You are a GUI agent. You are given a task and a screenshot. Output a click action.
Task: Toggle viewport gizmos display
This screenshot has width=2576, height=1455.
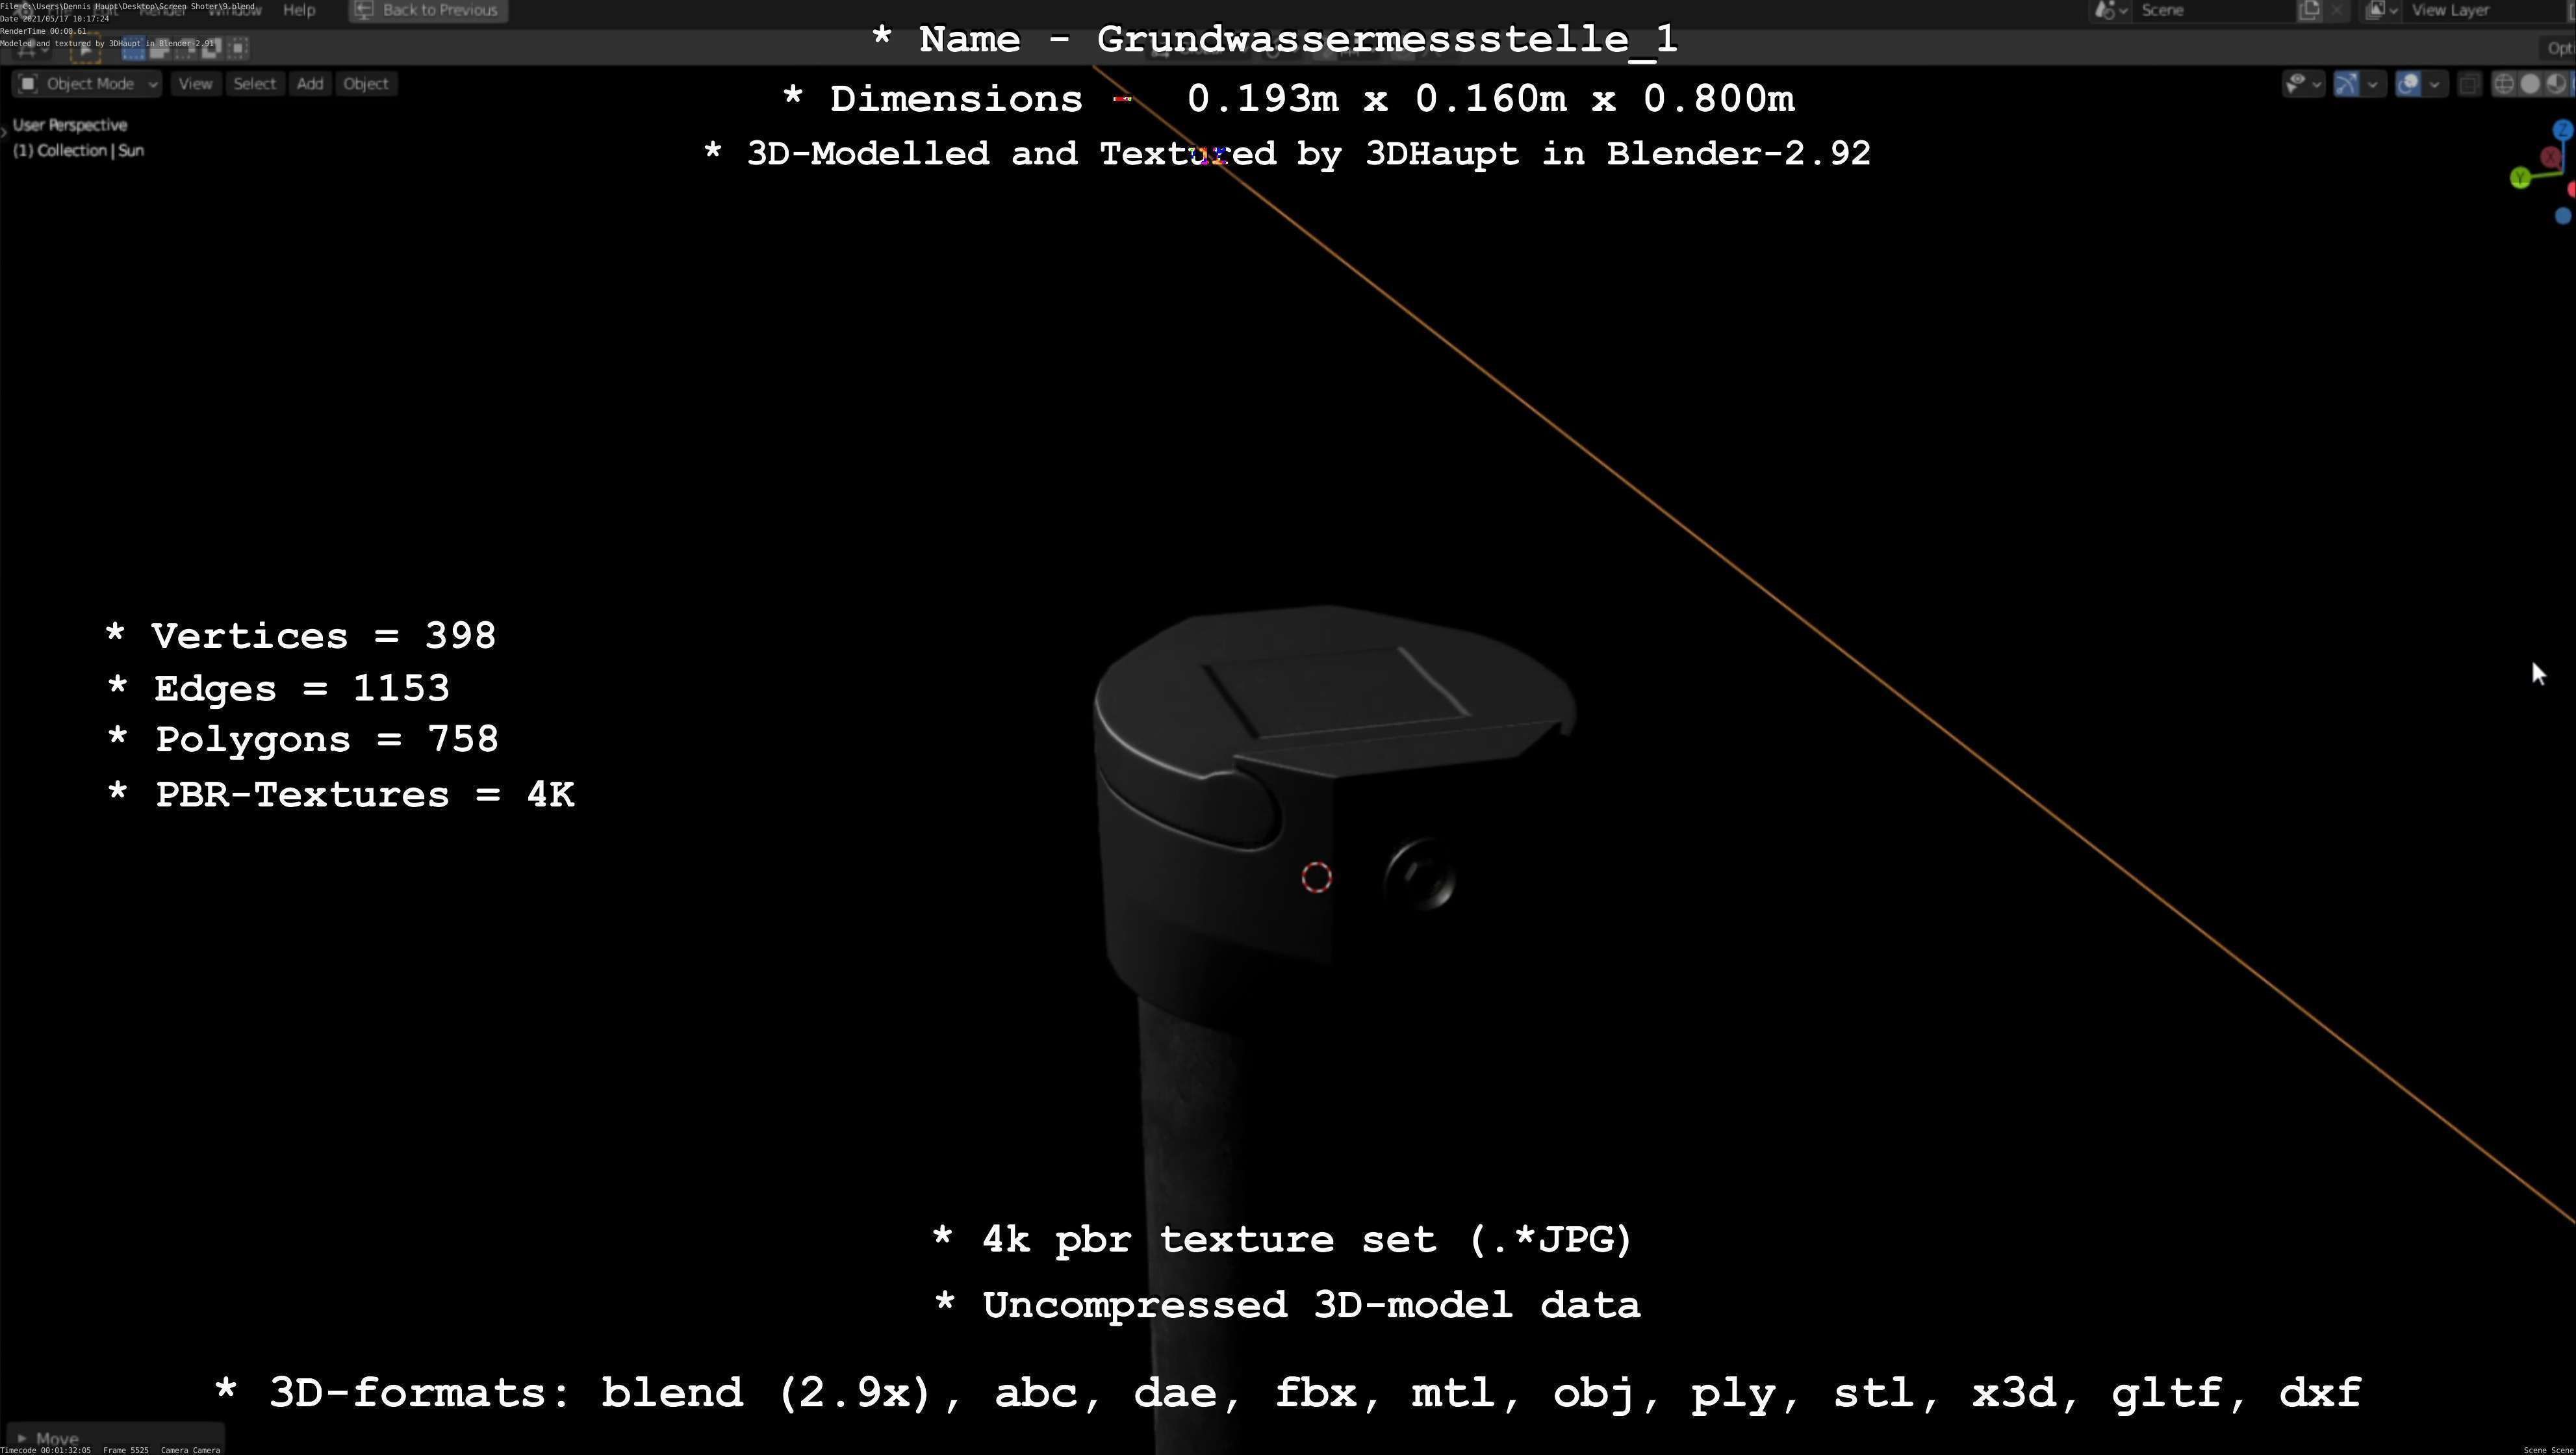2346,84
